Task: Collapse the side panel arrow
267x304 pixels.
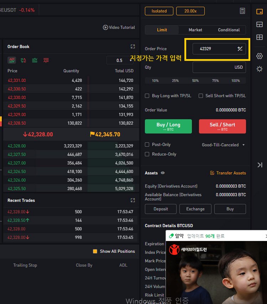Action: 260,165
